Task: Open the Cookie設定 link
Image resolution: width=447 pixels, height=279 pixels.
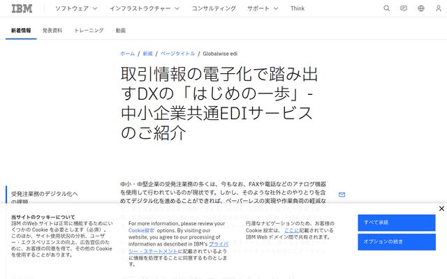Action: coord(141,230)
